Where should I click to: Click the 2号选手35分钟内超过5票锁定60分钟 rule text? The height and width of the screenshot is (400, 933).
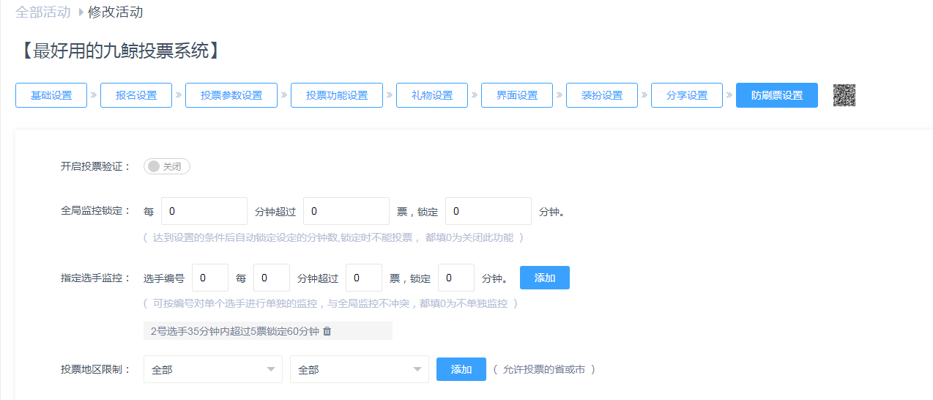point(235,331)
